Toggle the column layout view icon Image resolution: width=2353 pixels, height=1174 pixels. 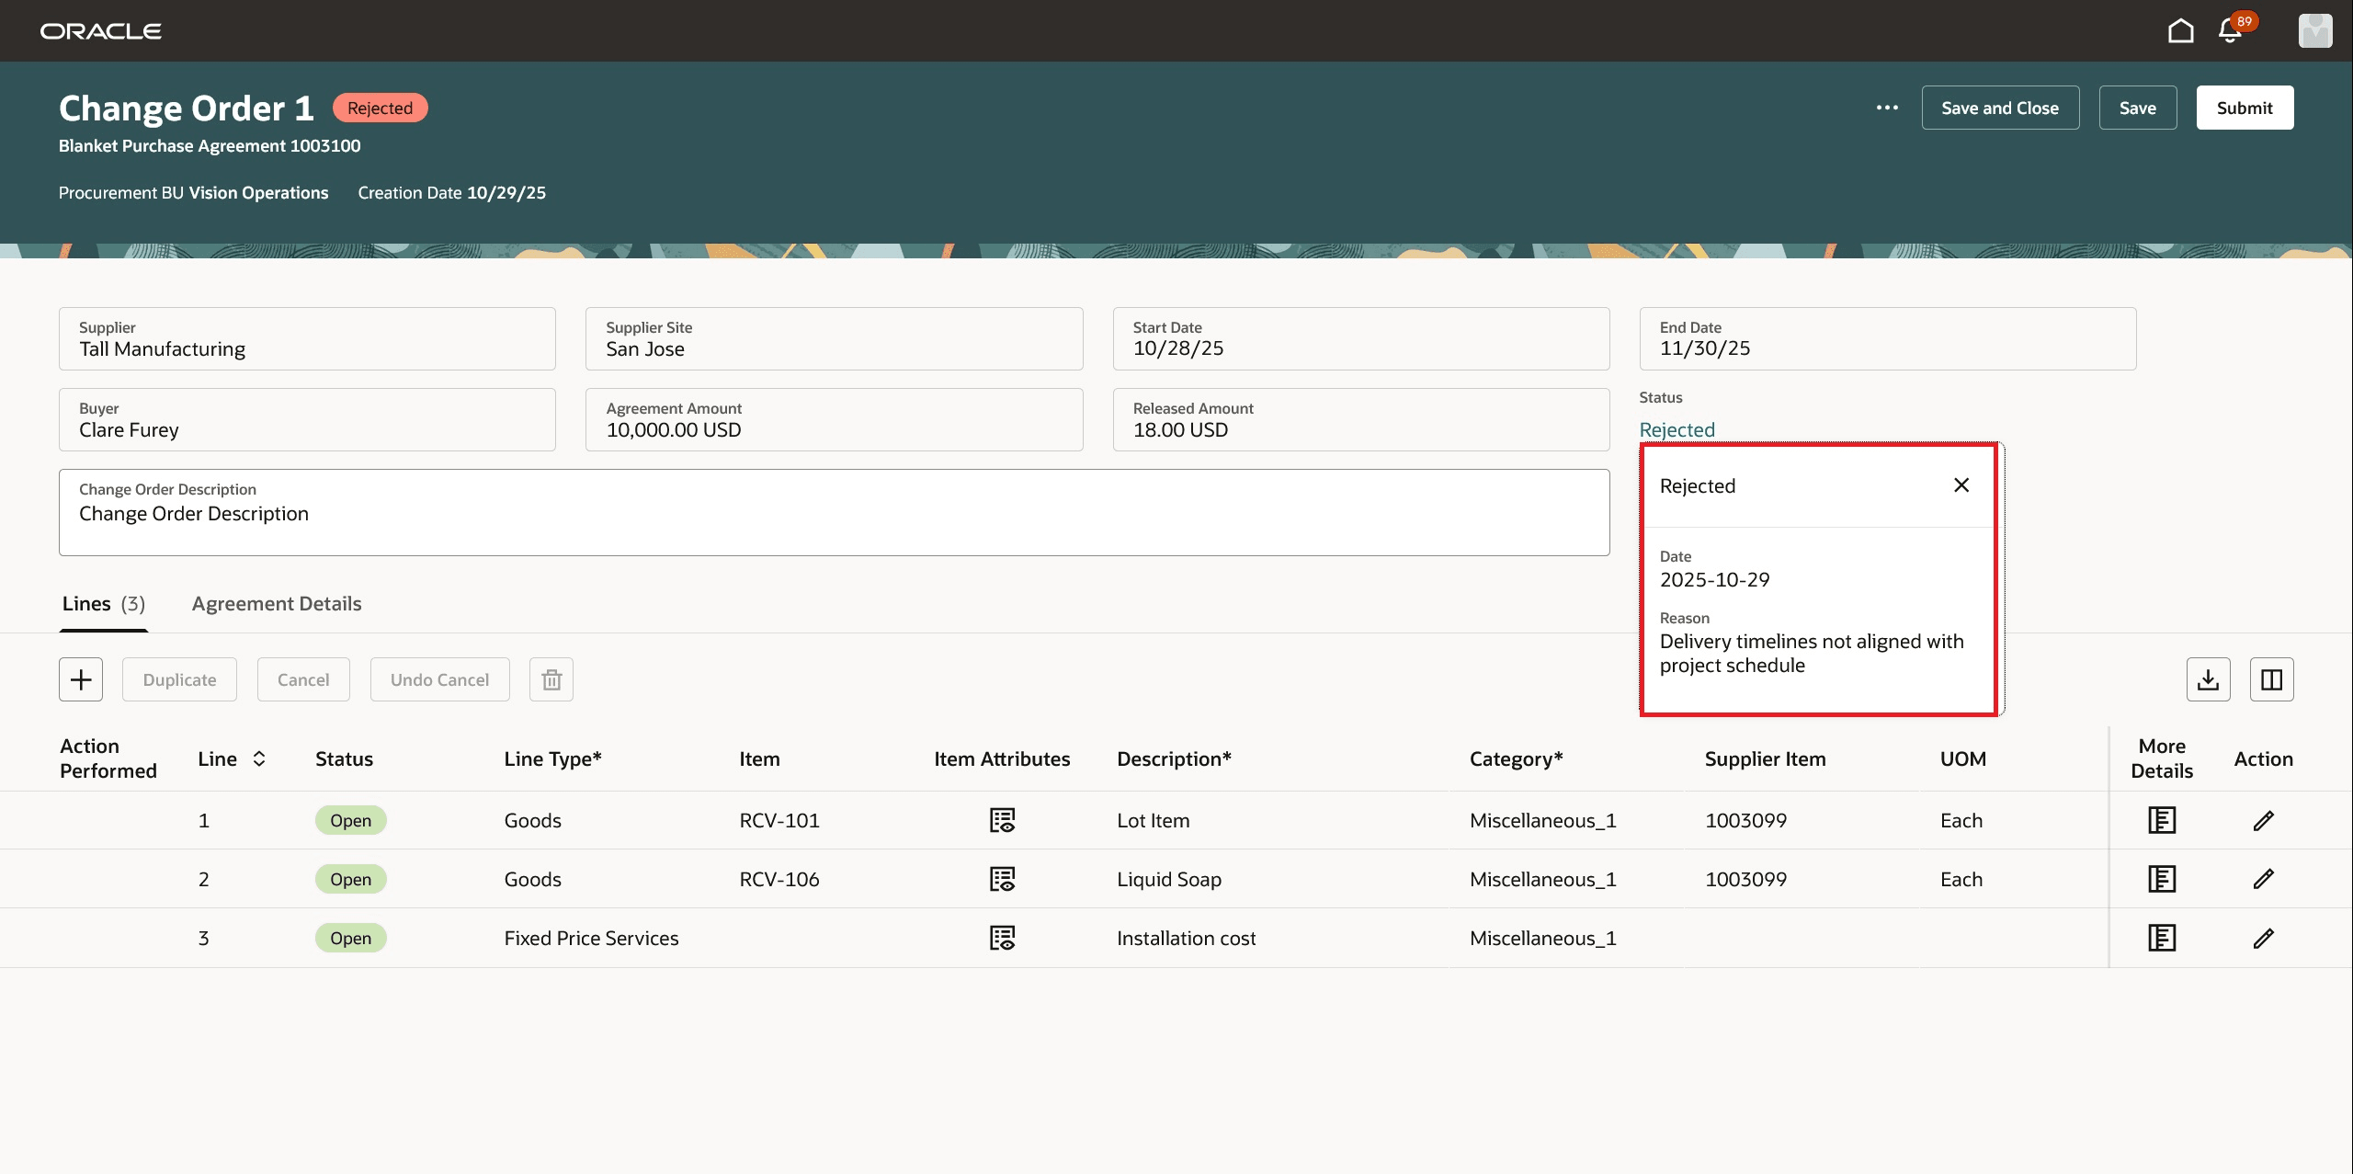click(x=2270, y=678)
